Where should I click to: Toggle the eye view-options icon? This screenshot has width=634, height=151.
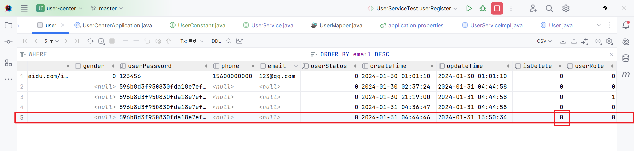pyautogui.click(x=598, y=41)
